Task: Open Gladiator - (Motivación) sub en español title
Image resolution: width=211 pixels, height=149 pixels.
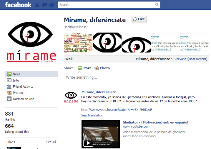Action: click(155, 122)
